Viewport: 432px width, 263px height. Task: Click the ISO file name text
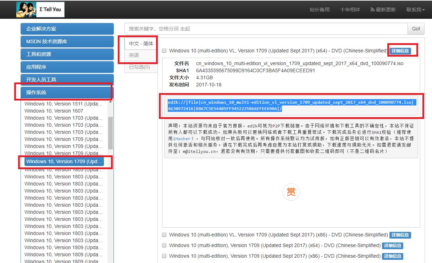300,63
